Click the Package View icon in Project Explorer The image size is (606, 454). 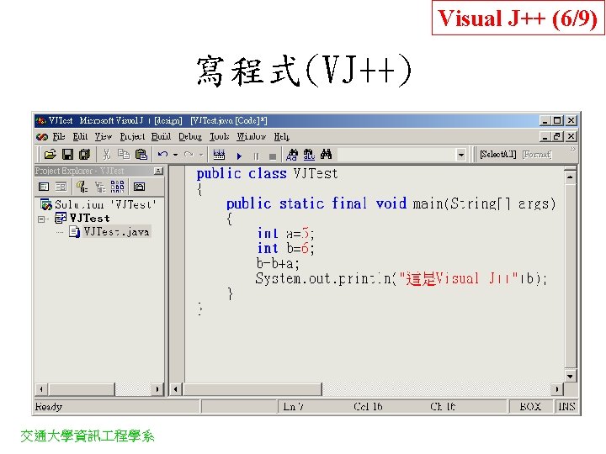click(x=100, y=187)
